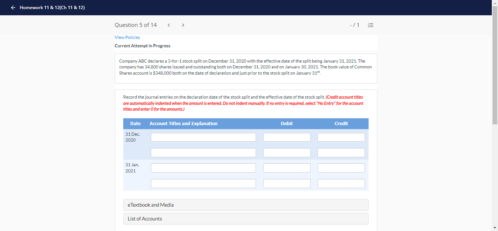Open the View Policies link
The width and height of the screenshot is (498, 231).
click(127, 37)
